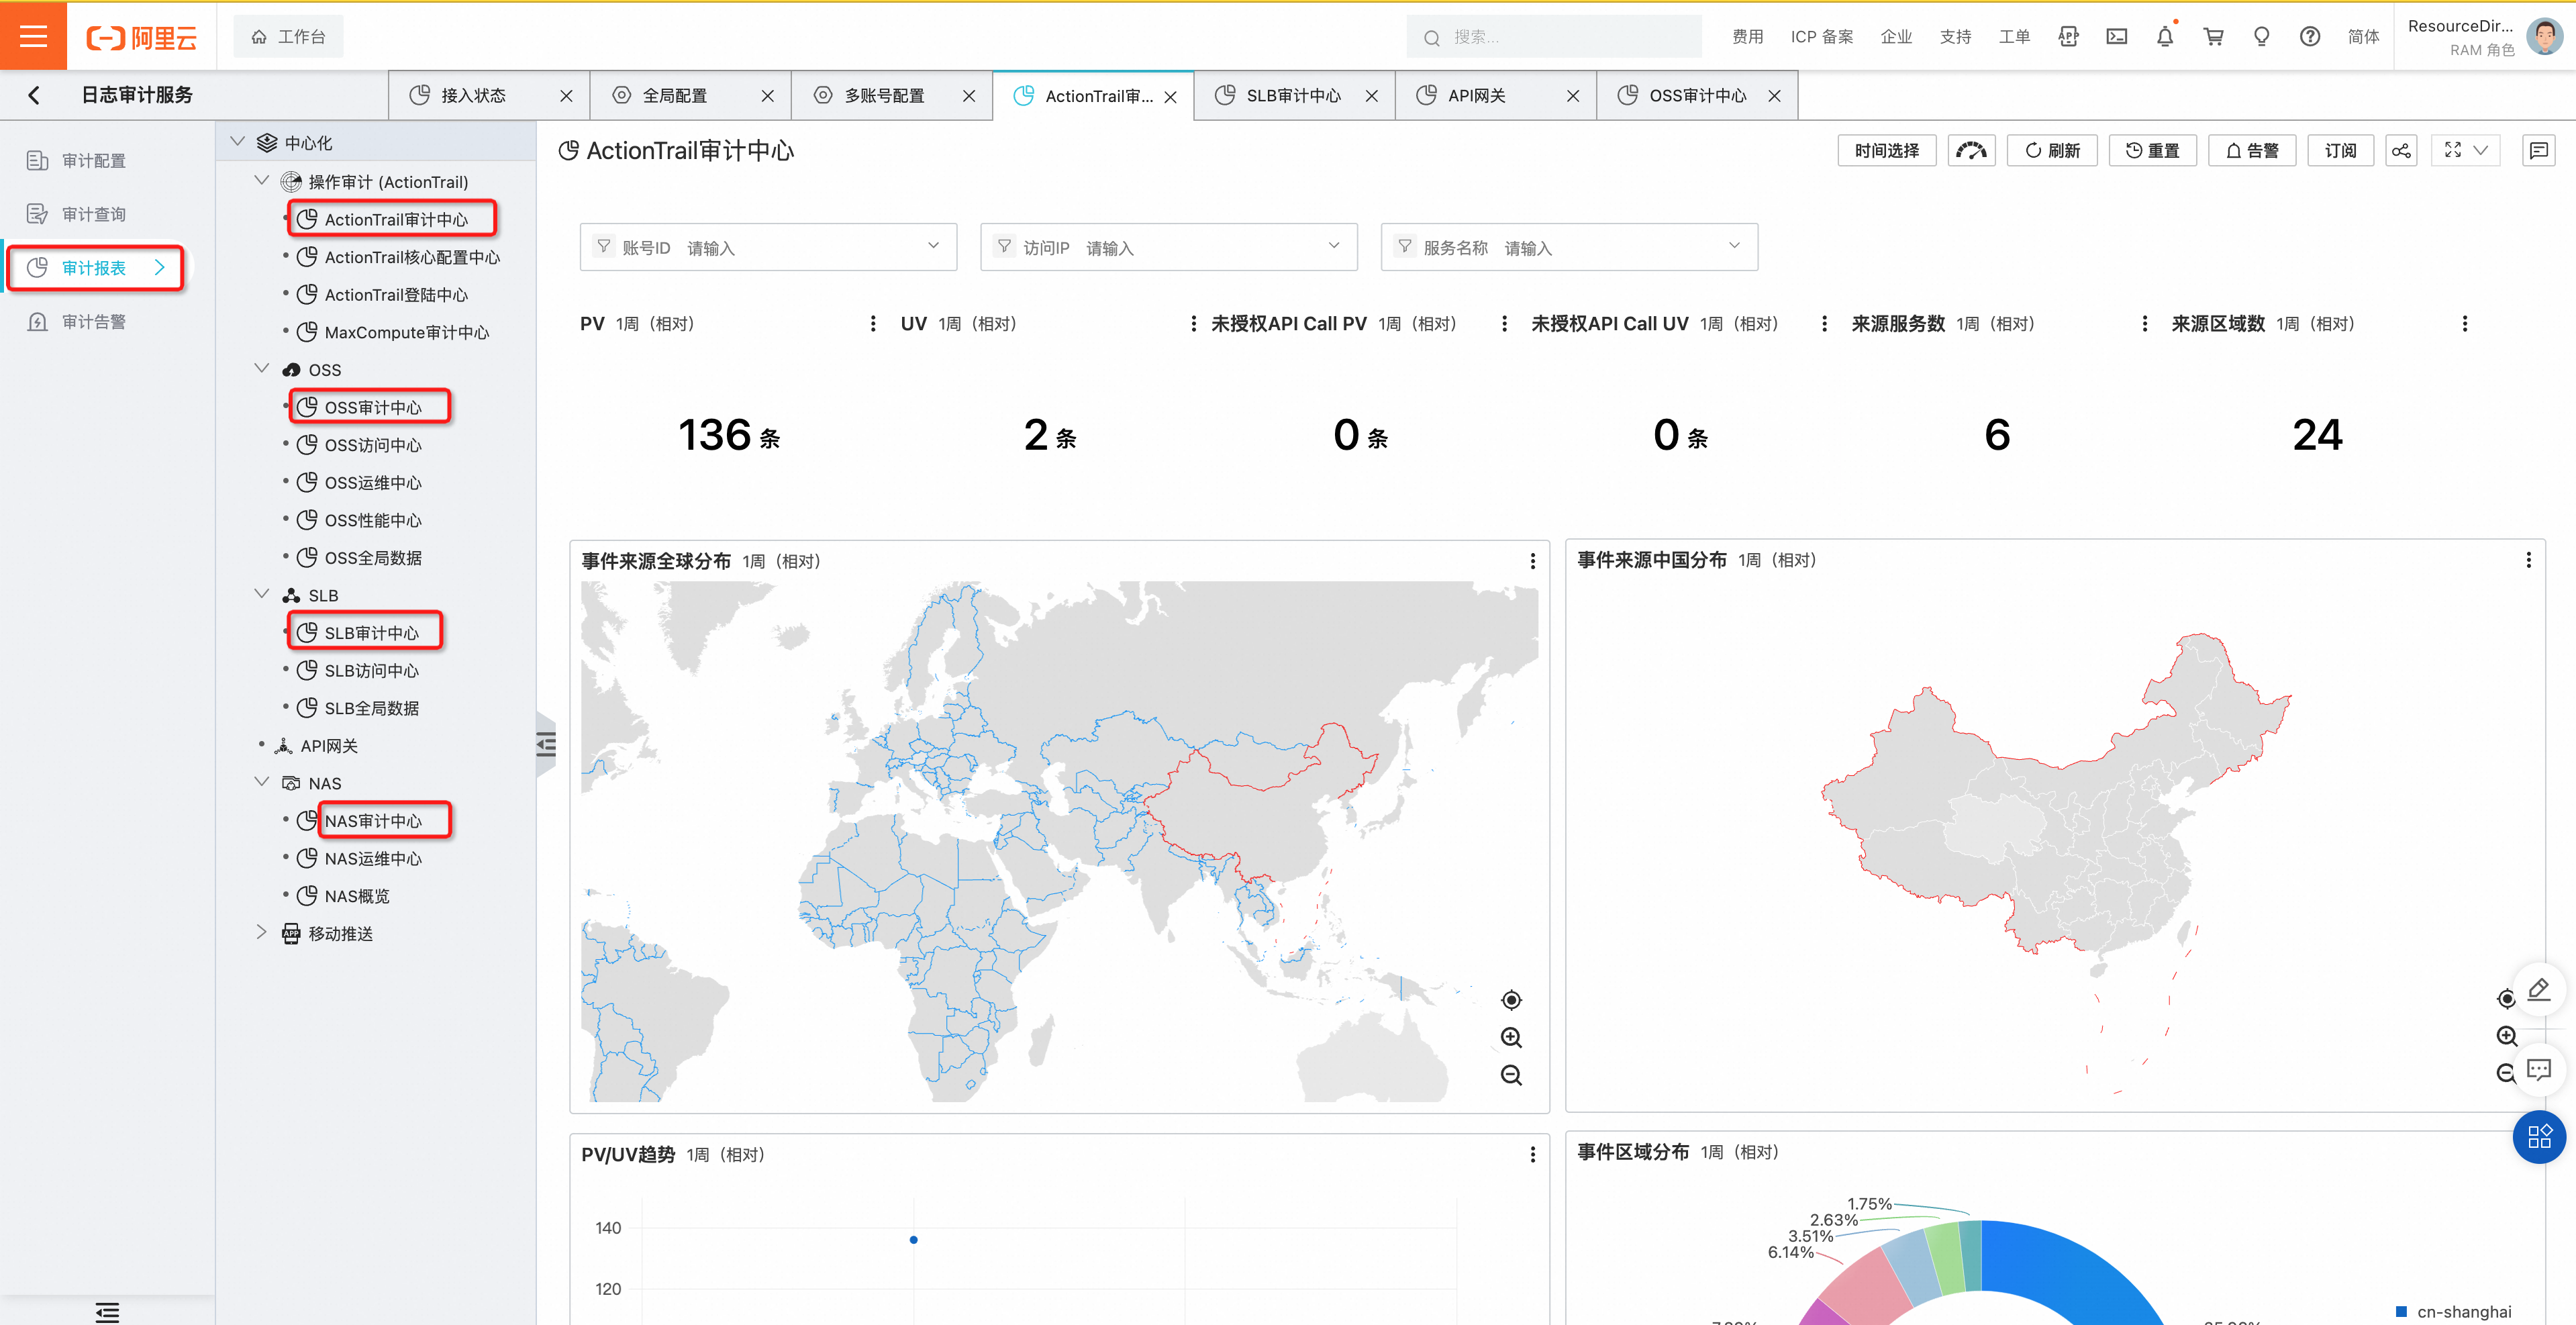Click the 费用 link in header
Screen dimensions: 2576x1325
[x=1747, y=37]
